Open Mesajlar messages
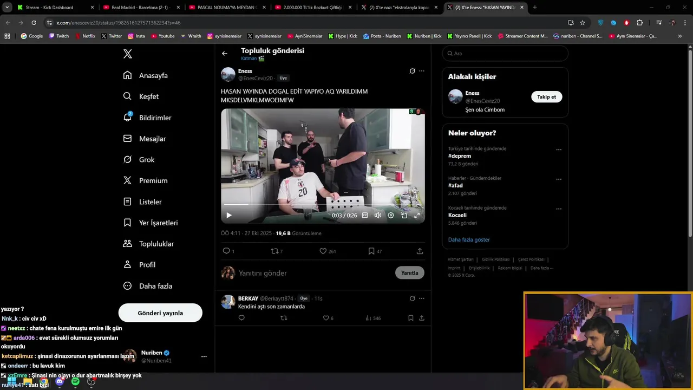Image resolution: width=693 pixels, height=390 pixels. tap(144, 139)
